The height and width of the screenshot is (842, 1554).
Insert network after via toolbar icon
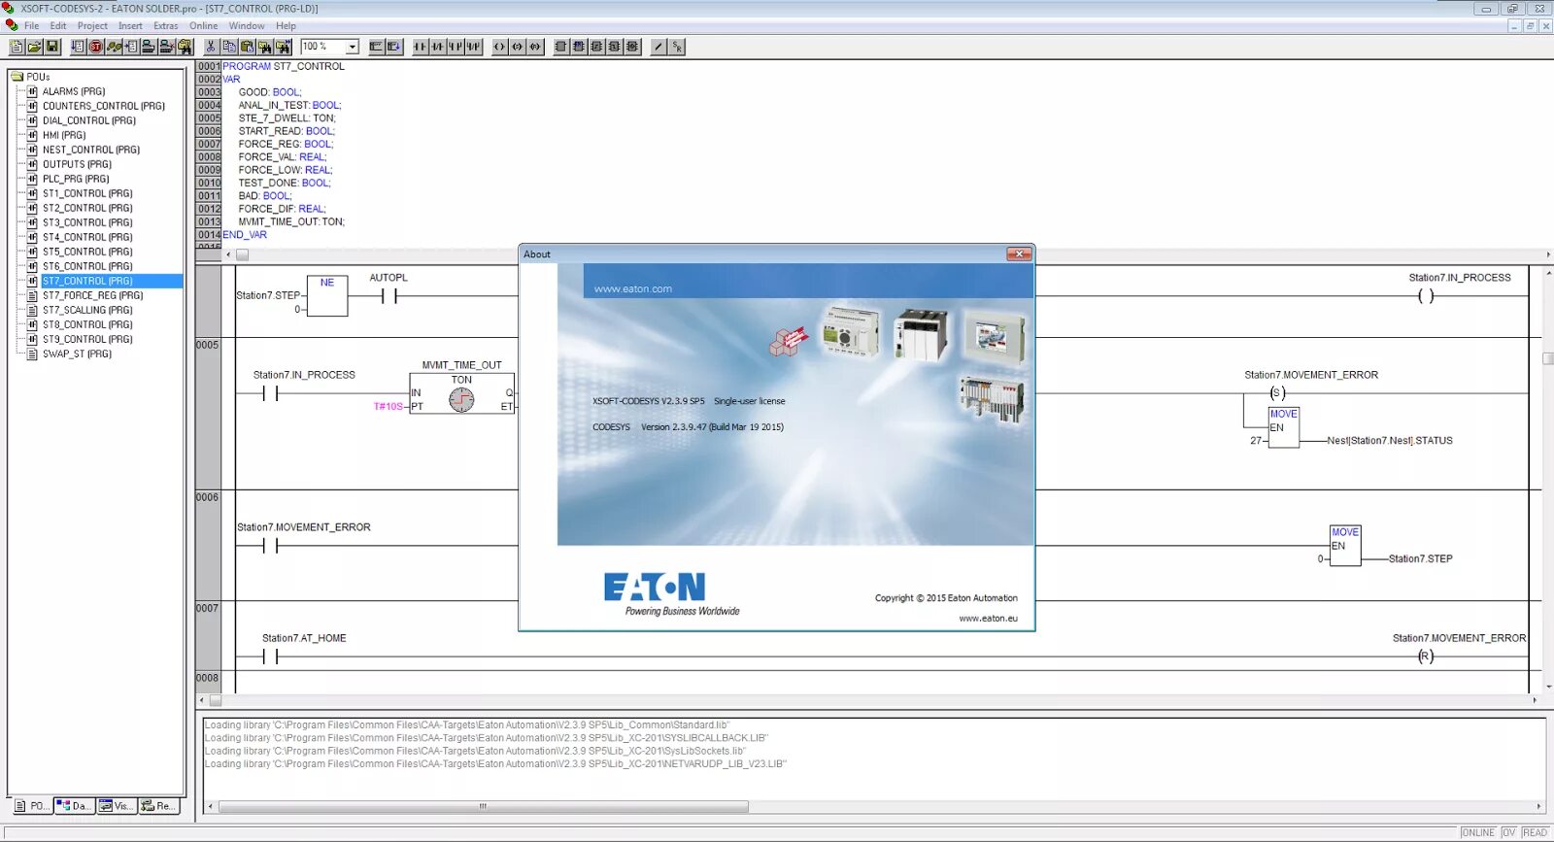394,47
